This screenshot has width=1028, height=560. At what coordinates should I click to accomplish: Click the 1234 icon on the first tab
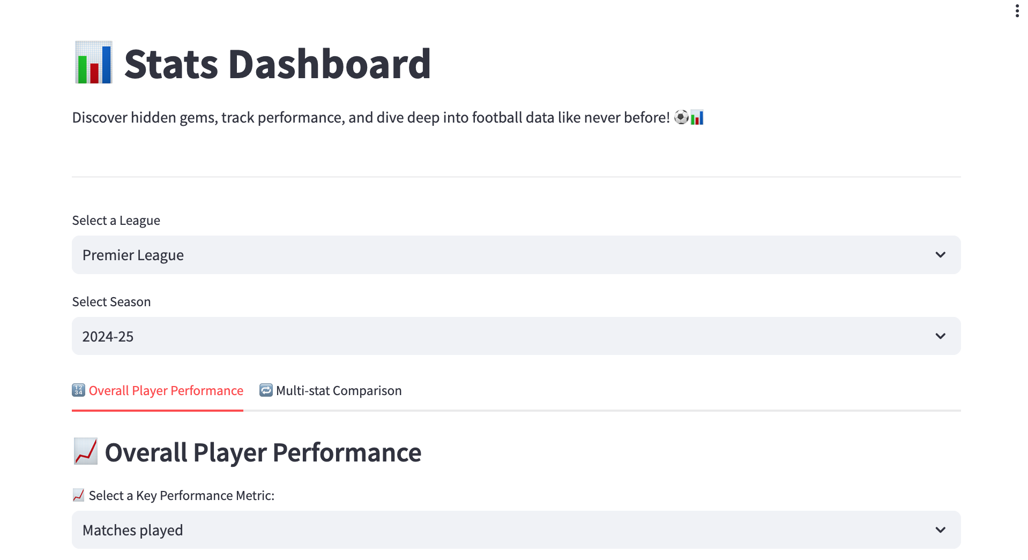click(x=78, y=390)
